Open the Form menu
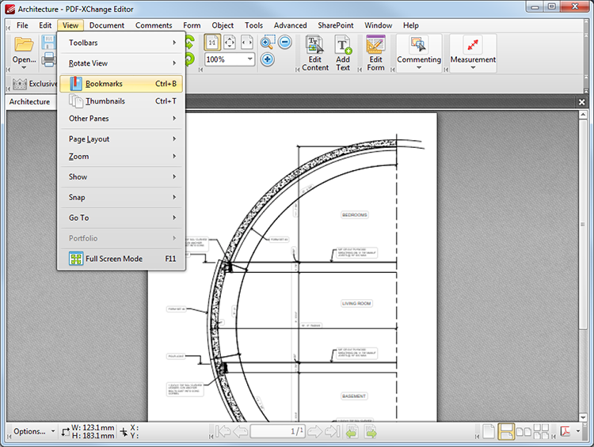594x447 pixels. click(192, 25)
